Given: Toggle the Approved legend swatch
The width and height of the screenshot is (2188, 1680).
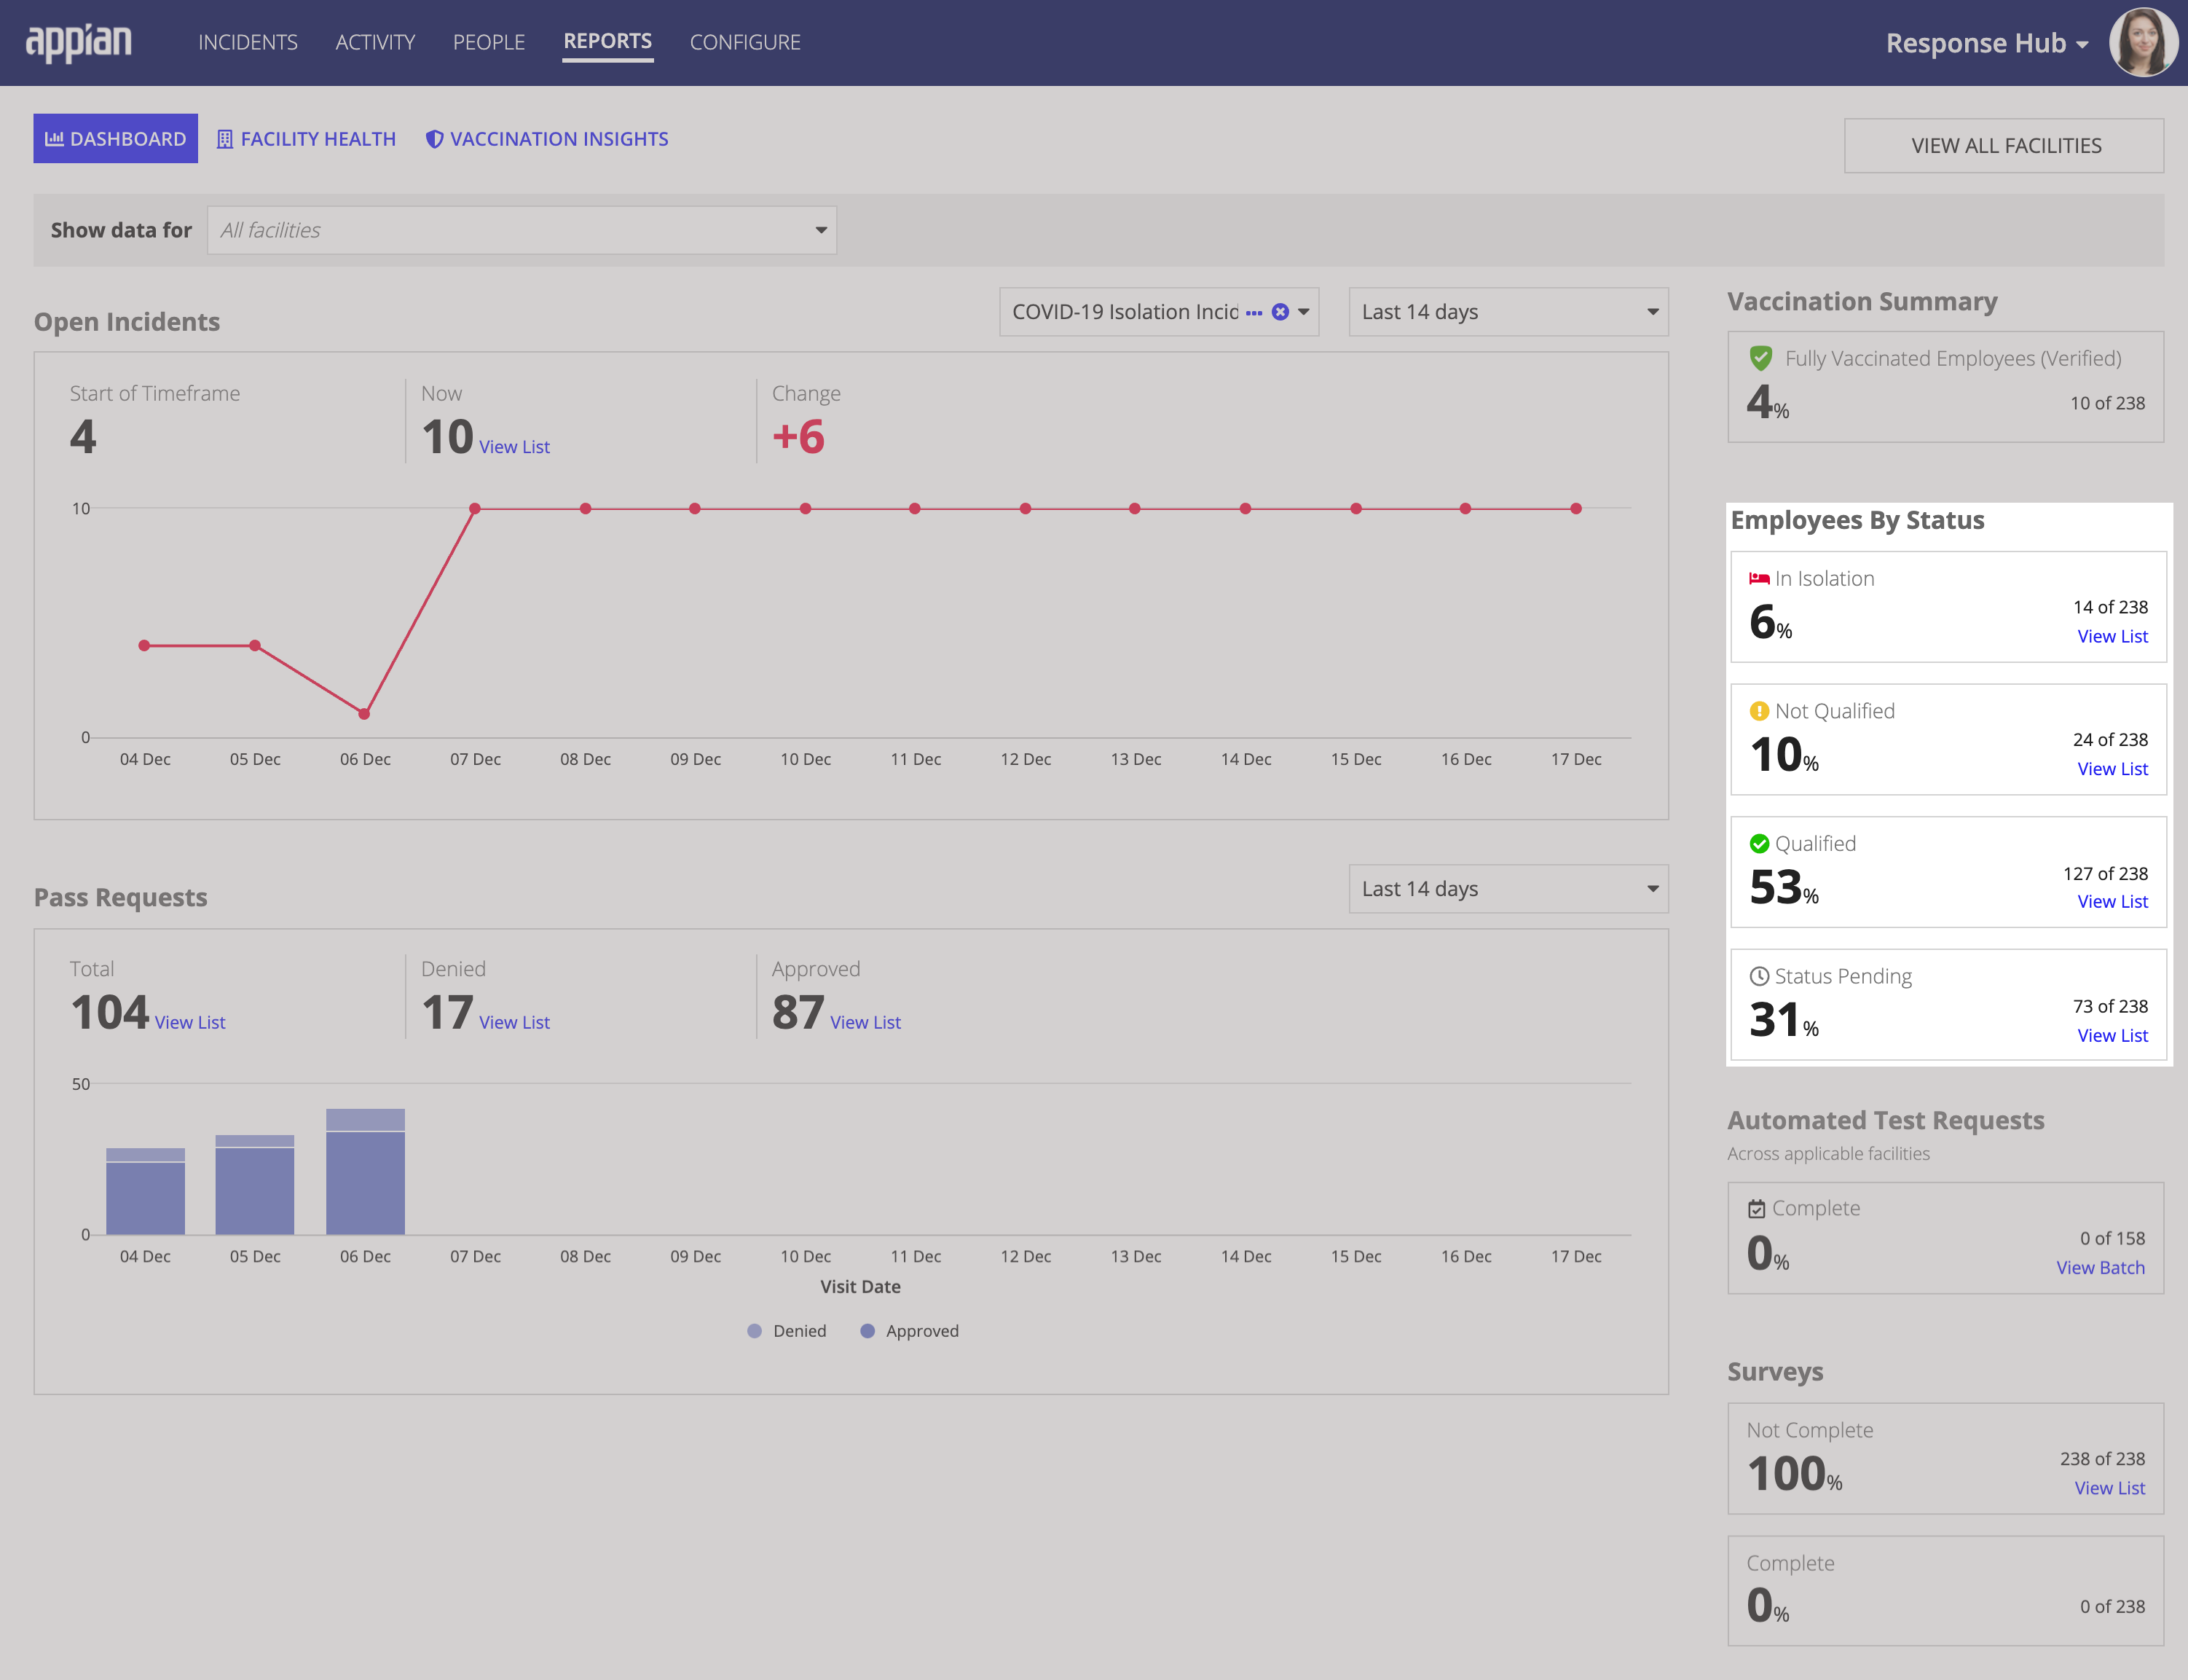Looking at the screenshot, I should pyautogui.click(x=867, y=1331).
